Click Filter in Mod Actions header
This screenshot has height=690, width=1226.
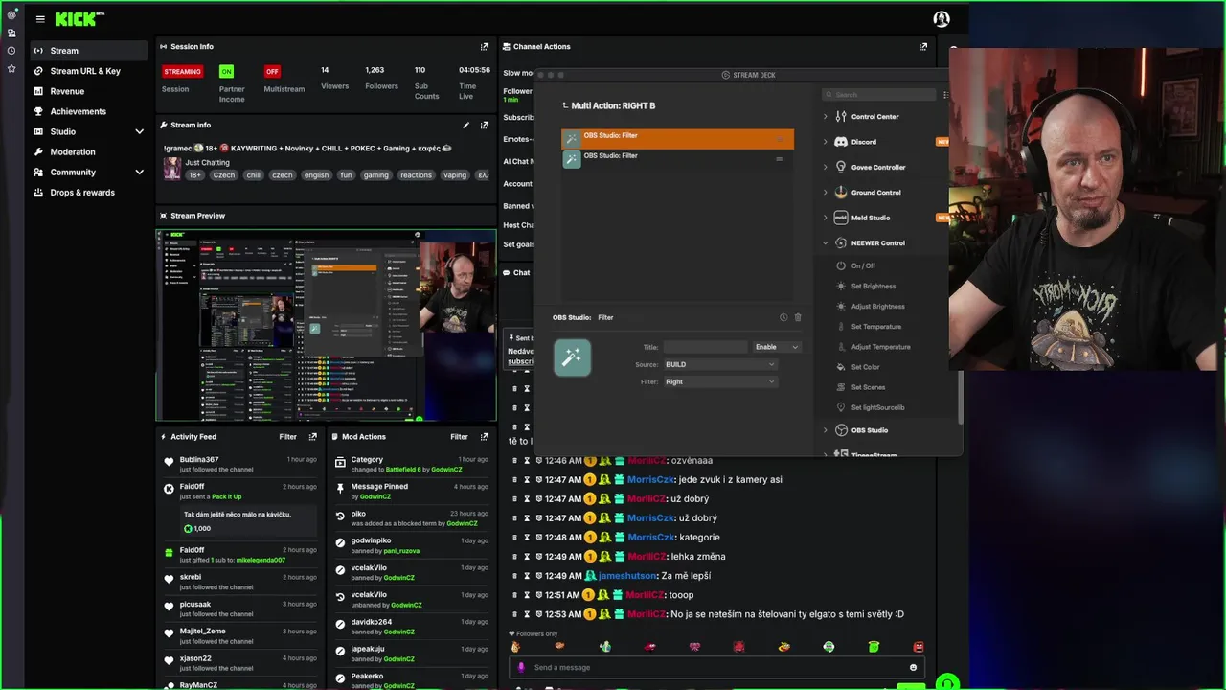[x=459, y=436]
